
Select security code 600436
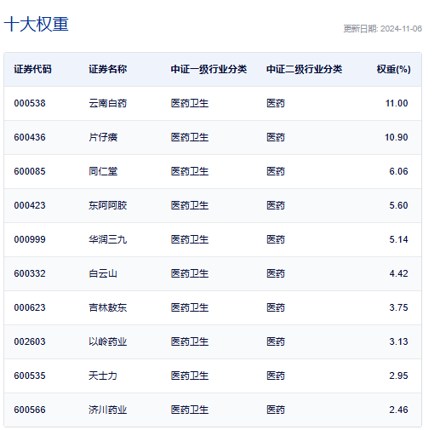(x=30, y=137)
